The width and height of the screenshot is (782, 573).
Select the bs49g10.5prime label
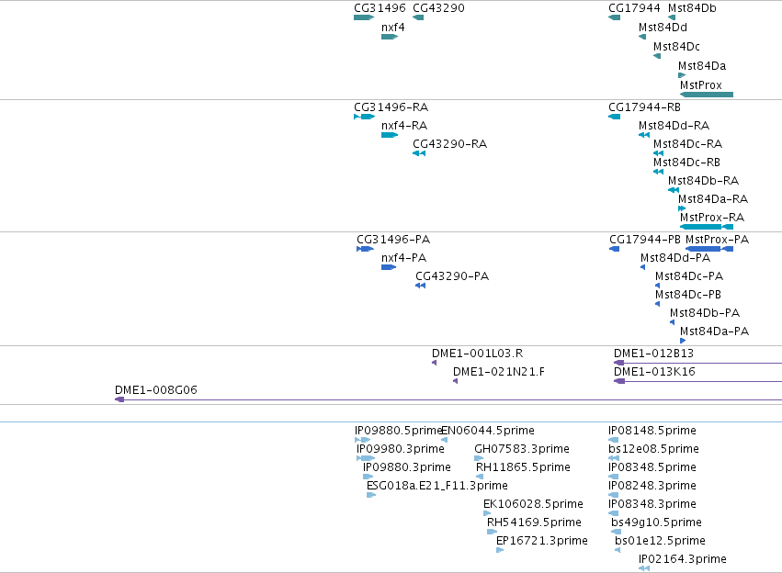[656, 522]
